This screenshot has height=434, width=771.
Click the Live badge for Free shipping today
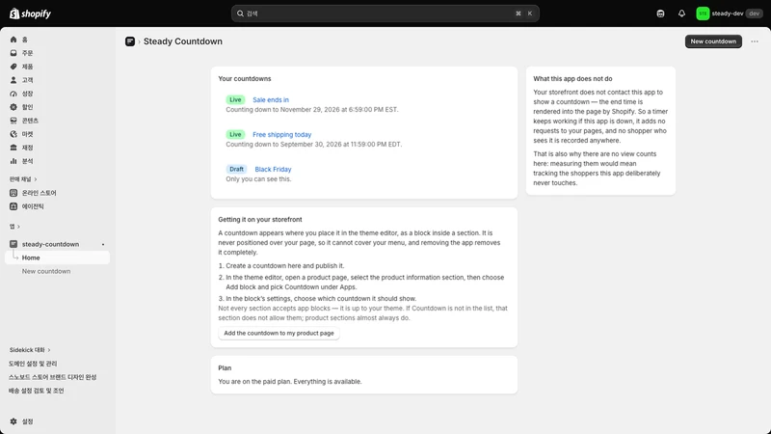click(x=235, y=134)
